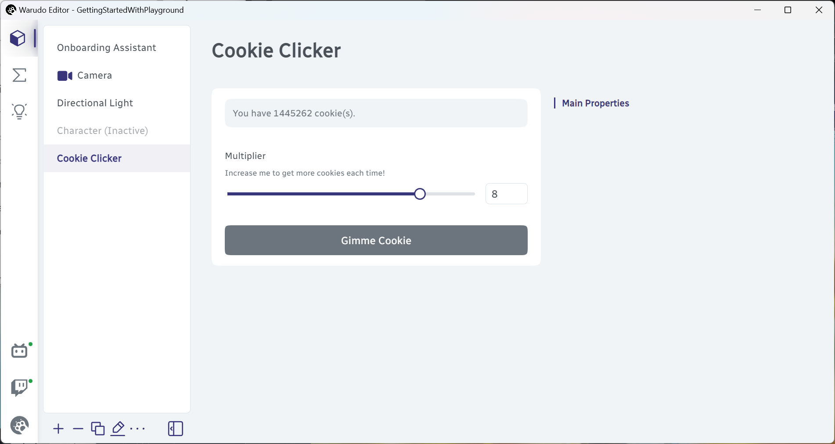Click the Multiplier slider handle
The width and height of the screenshot is (835, 444).
tap(420, 194)
